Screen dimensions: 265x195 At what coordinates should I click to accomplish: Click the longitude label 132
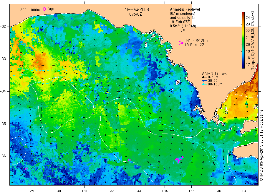click(x=111, y=191)
